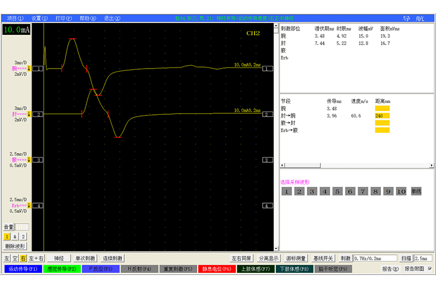Open the 打印(P) menu

coord(63,18)
